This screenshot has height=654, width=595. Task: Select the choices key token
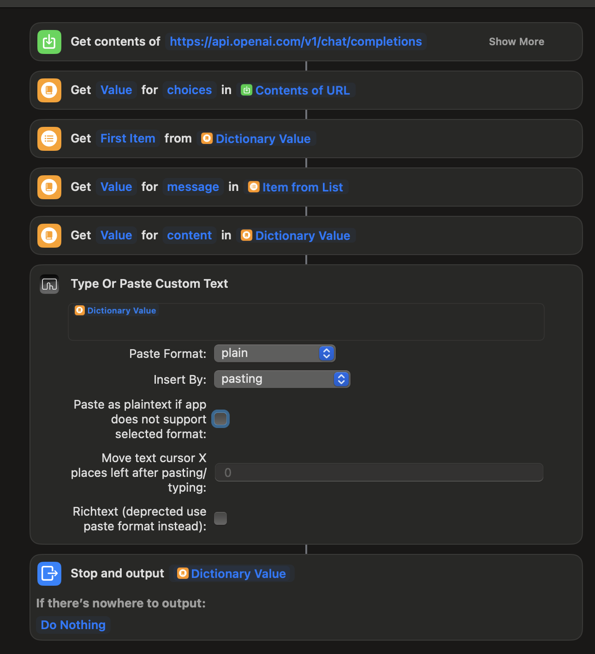[189, 90]
